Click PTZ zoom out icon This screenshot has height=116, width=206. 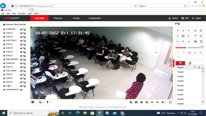195,31
